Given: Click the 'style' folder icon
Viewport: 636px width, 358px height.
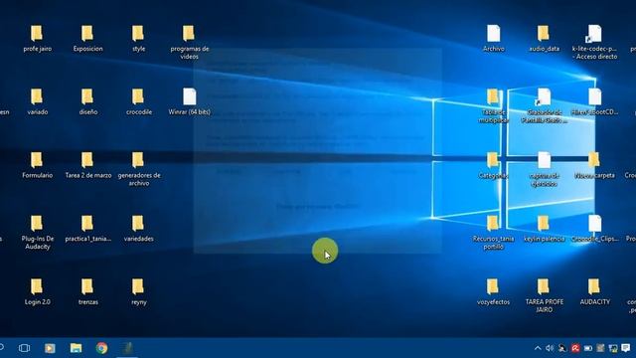Looking at the screenshot, I should coord(138,34).
